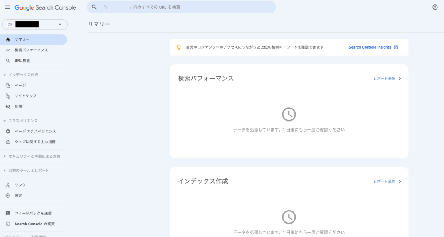Click the インデックス作成 card title
Screen dimensions: 444x237
coord(203,181)
